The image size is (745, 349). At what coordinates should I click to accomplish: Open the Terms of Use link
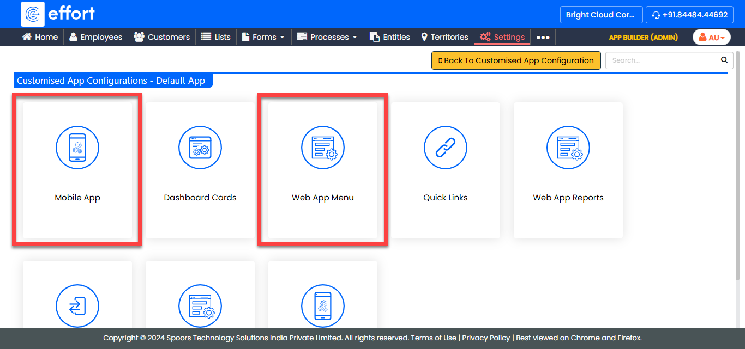(x=434, y=338)
